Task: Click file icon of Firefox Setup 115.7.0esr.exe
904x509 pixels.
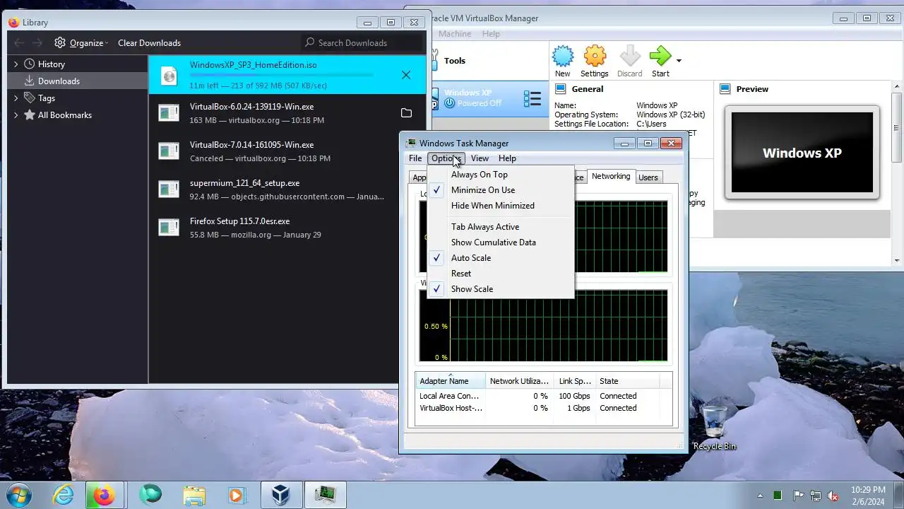Action: [x=169, y=228]
